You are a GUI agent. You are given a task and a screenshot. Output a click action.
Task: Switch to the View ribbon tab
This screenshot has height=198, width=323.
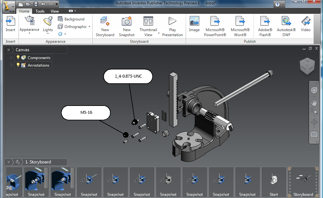[x=55, y=11]
